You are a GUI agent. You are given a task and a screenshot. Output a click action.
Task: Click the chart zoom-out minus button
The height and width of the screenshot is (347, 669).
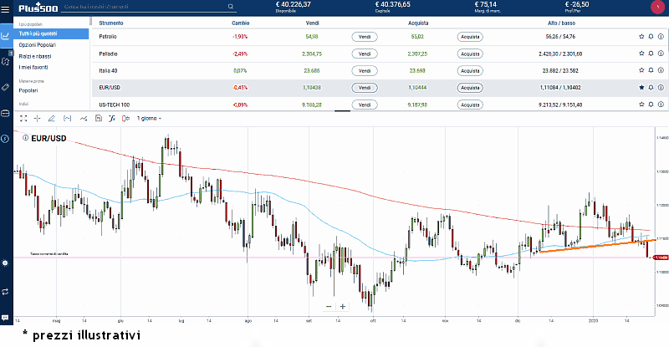[329, 306]
